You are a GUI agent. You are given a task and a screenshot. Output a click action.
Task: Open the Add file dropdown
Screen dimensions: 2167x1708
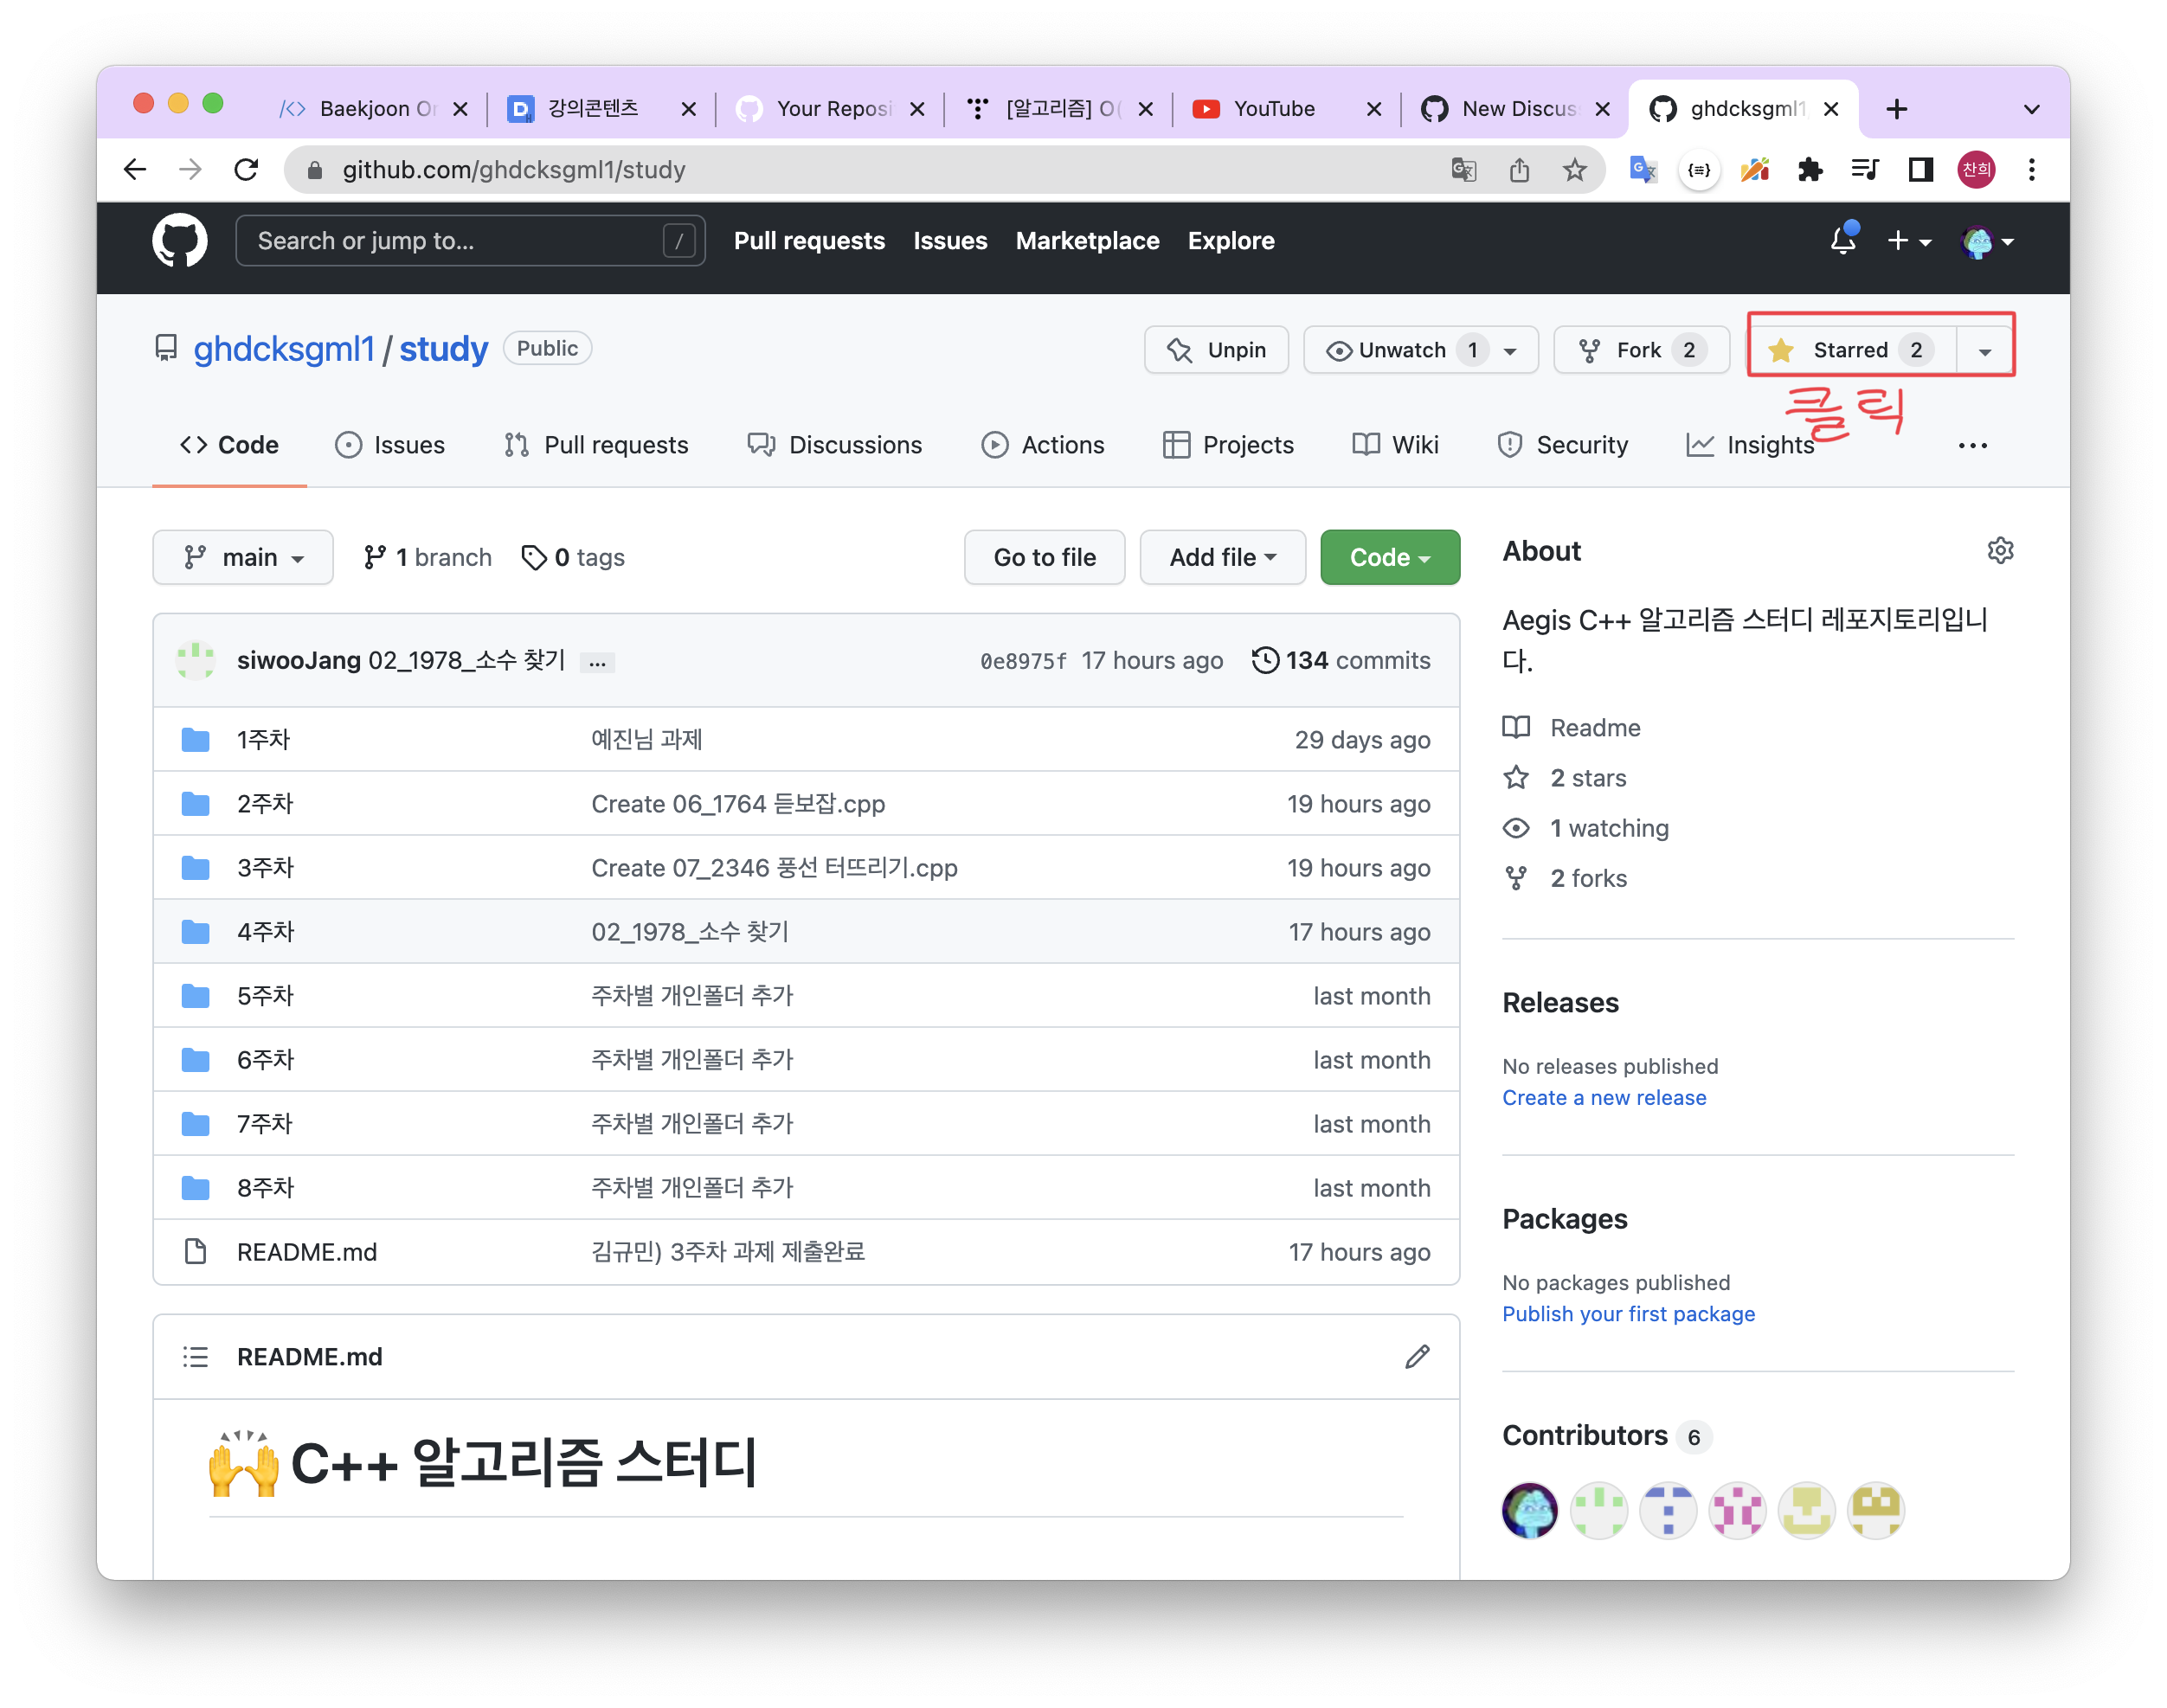pos(1222,557)
